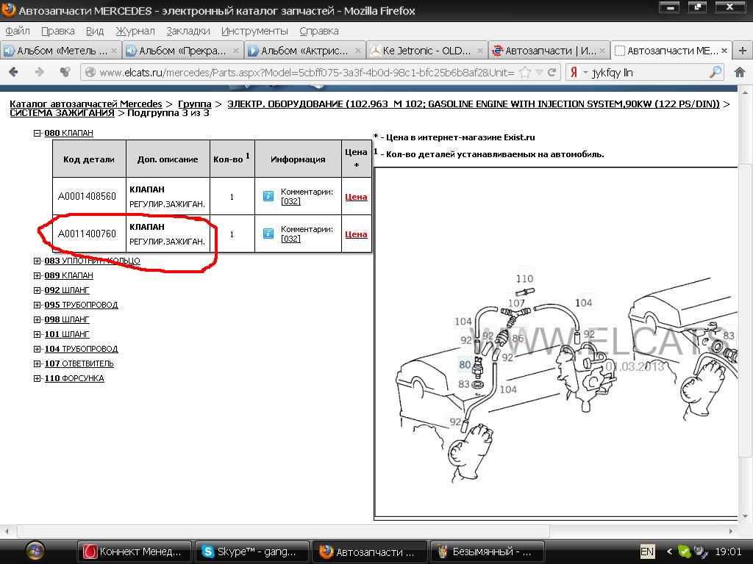The width and height of the screenshot is (753, 564).
Task: Open the Файл menu
Action: (18, 31)
